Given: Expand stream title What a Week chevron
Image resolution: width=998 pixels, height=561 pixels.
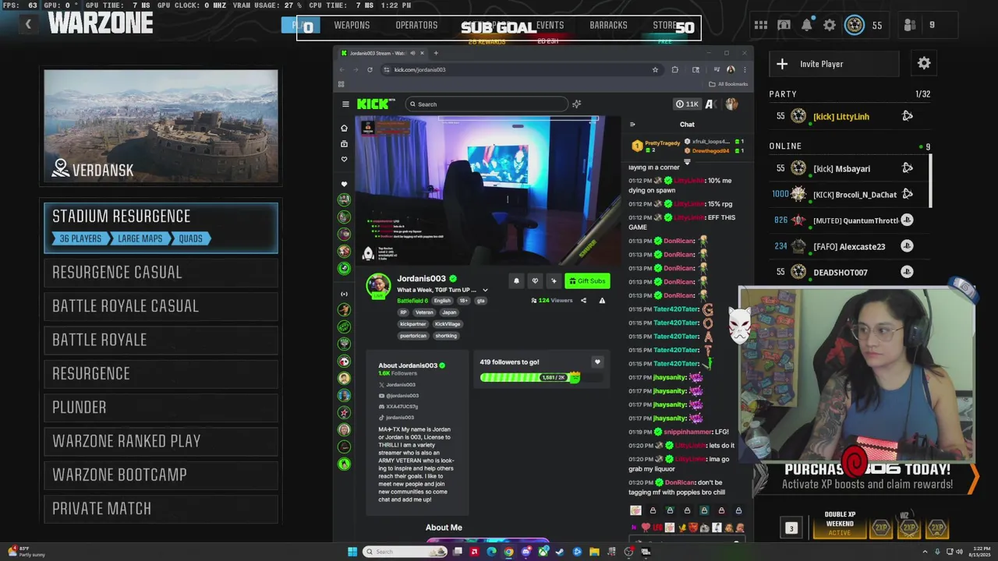Looking at the screenshot, I should tap(485, 290).
